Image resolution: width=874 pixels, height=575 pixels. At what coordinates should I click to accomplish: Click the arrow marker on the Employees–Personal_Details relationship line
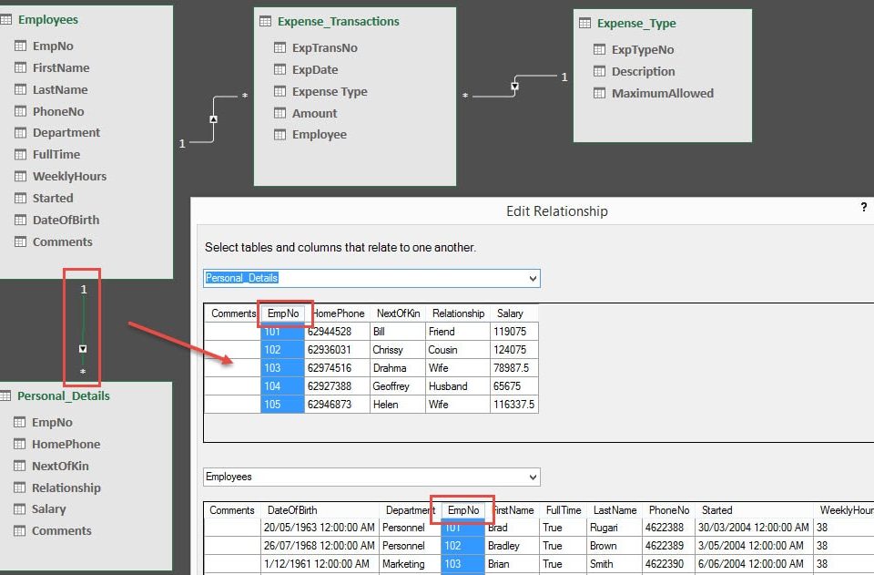tap(83, 349)
